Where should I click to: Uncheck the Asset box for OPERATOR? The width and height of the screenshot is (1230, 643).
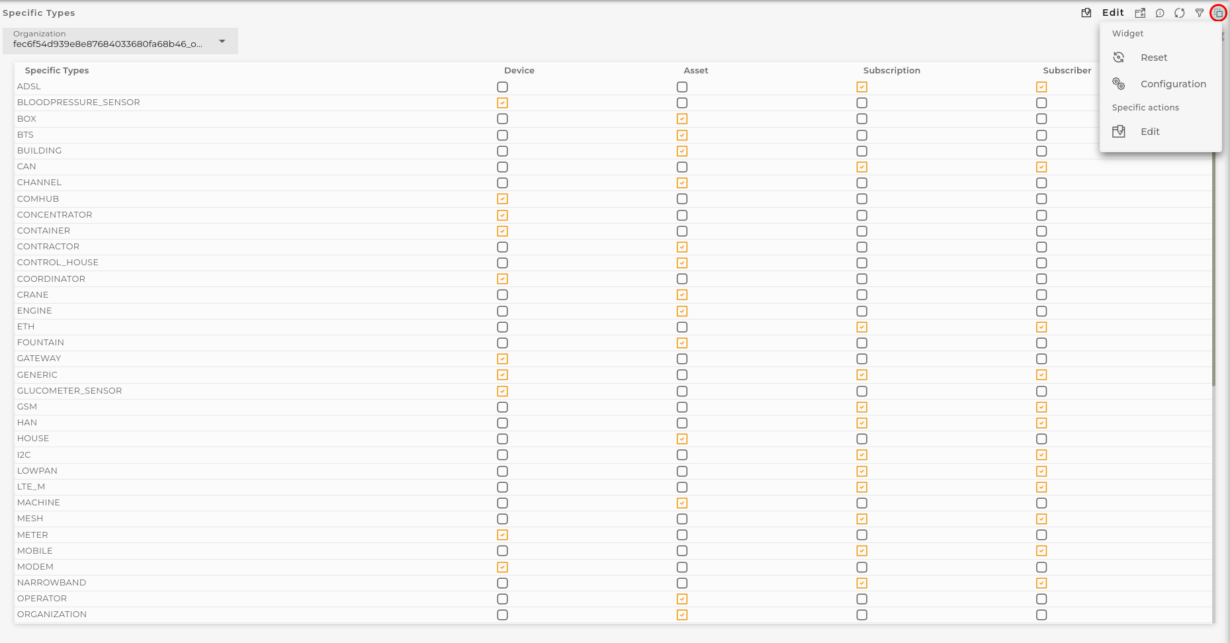pos(682,599)
